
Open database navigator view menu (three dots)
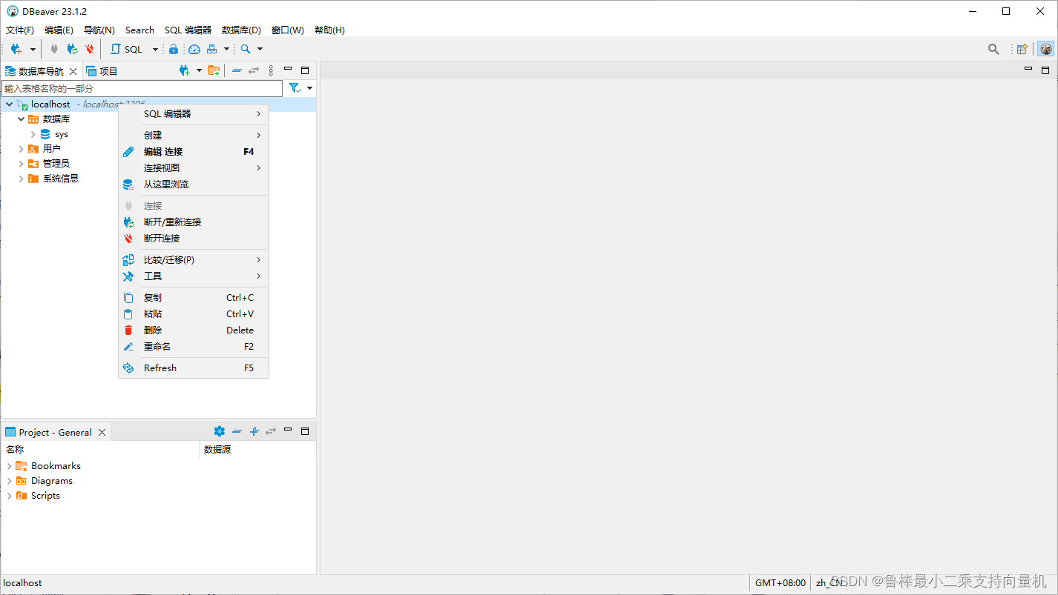click(271, 70)
